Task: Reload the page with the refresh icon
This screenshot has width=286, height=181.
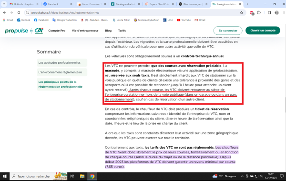Action: tap(19, 12)
